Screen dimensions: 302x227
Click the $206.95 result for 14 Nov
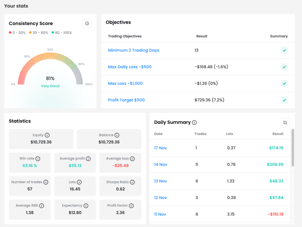click(275, 164)
